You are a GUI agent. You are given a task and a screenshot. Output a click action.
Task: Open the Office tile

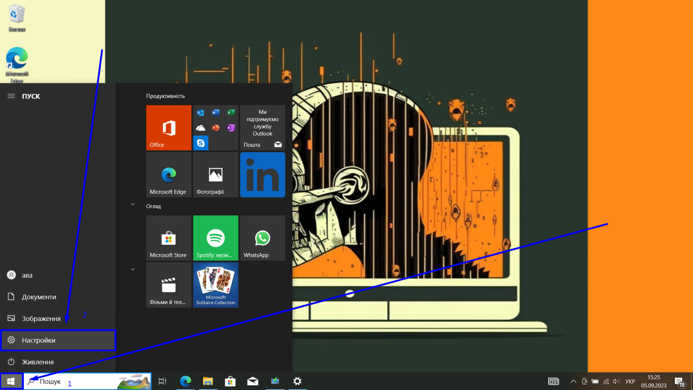168,127
